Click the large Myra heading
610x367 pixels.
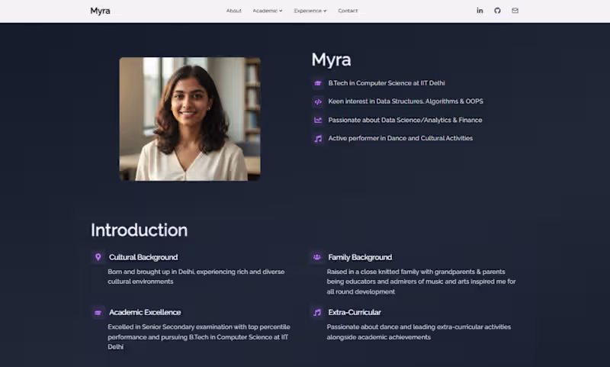331,60
